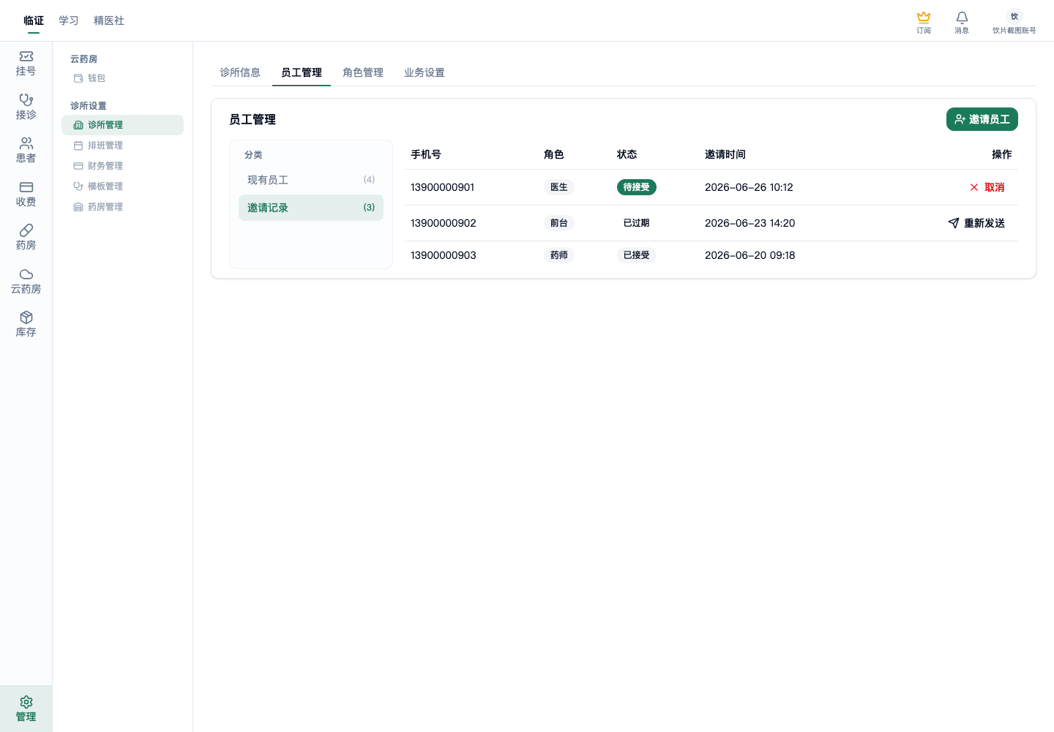The width and height of the screenshot is (1054, 732).
Task: Click the invite time 2026-06-23 14:20
Action: (x=750, y=223)
